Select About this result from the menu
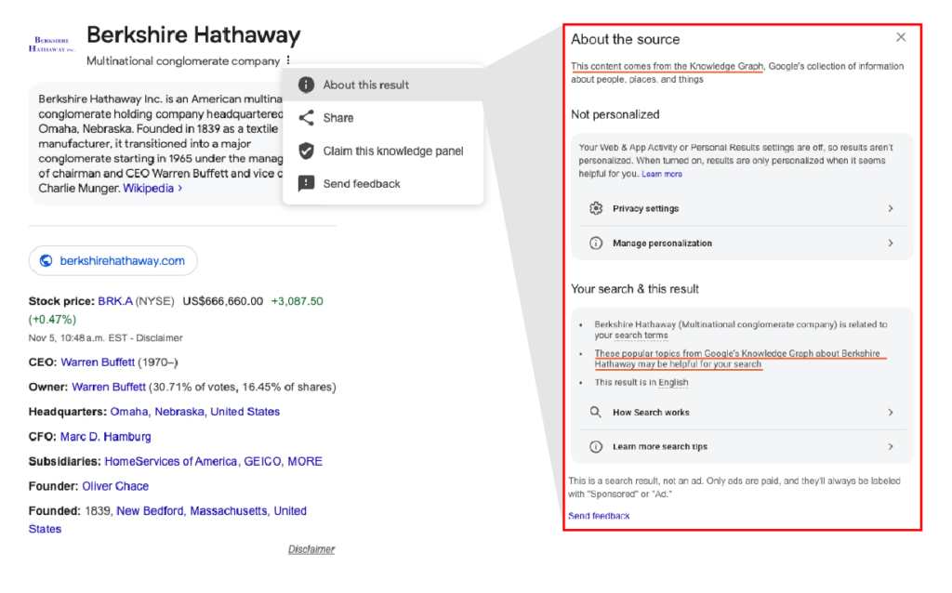This screenshot has width=952, height=593. pos(364,85)
